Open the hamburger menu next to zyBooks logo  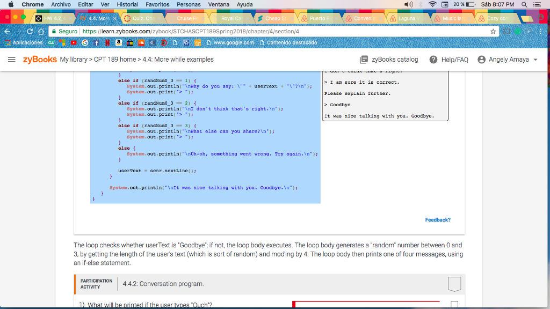pos(11,60)
